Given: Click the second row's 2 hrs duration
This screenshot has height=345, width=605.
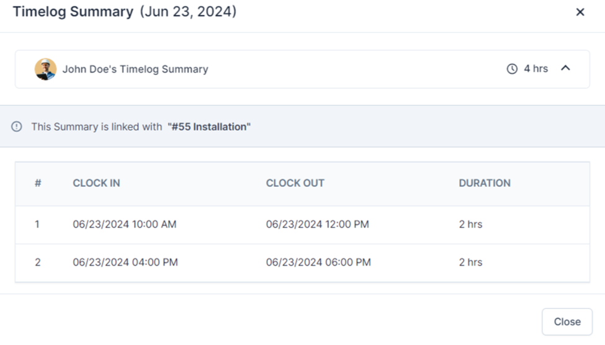Looking at the screenshot, I should [470, 262].
